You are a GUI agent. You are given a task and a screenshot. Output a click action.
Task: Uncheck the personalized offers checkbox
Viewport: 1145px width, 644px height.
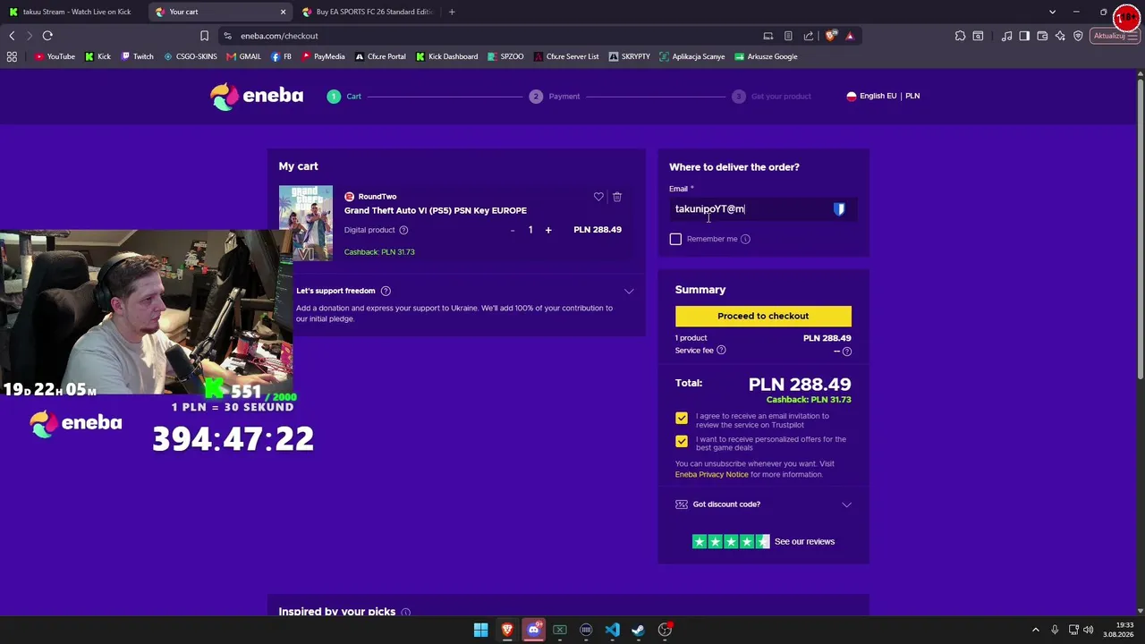[x=682, y=441]
